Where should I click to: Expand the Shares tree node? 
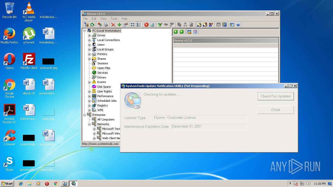point(89,59)
